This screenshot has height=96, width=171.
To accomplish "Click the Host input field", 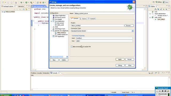I will (x=104, y=38).
